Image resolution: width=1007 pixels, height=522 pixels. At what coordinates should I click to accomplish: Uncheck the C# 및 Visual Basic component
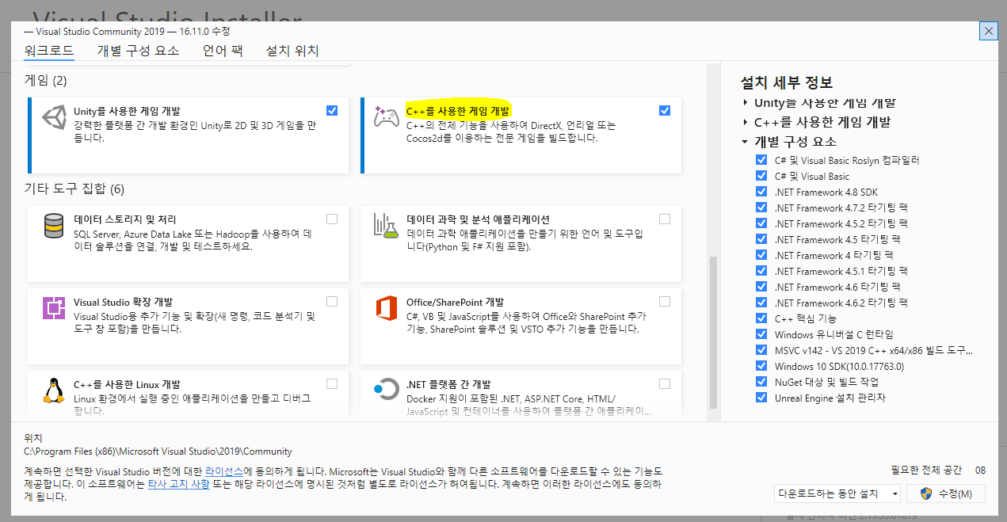(x=761, y=176)
